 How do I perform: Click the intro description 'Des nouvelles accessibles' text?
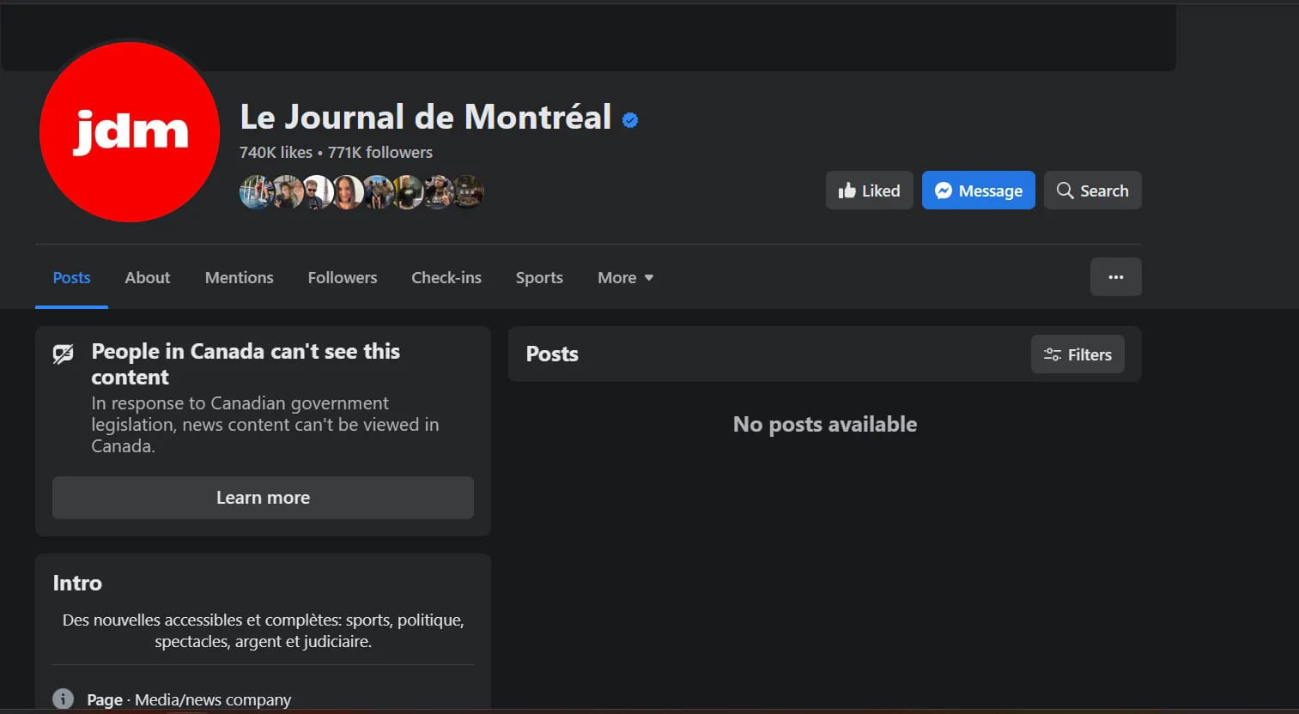(263, 631)
